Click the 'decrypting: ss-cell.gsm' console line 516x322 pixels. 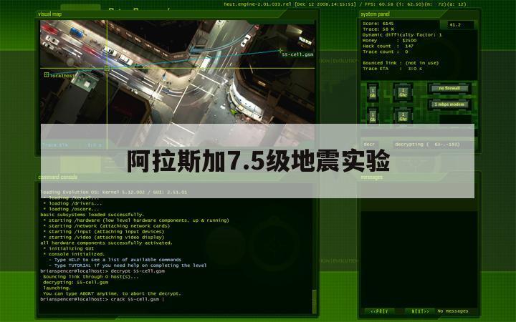[76, 282]
